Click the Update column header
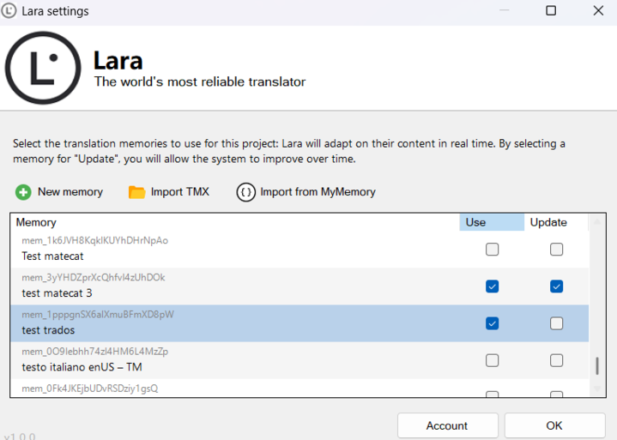This screenshot has width=617, height=440. [x=549, y=223]
